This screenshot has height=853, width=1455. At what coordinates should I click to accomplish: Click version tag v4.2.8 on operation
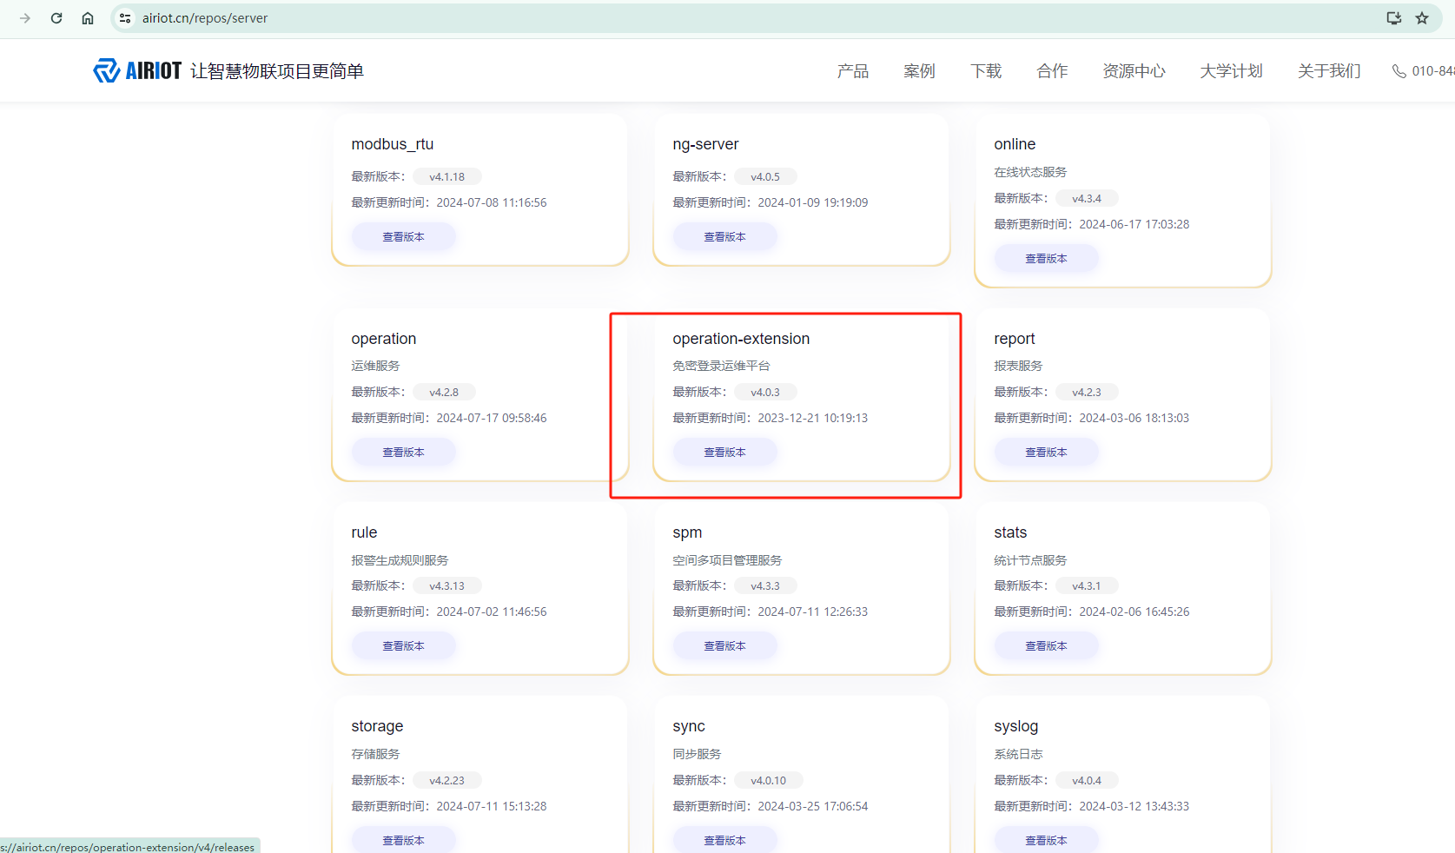coord(444,392)
